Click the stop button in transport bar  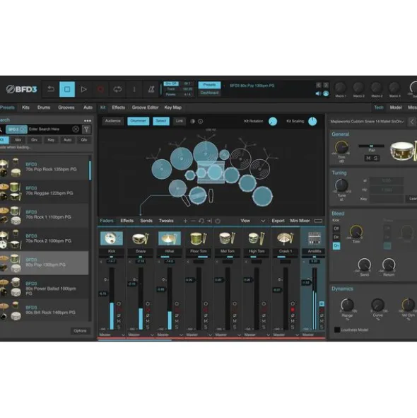pyautogui.click(x=67, y=89)
